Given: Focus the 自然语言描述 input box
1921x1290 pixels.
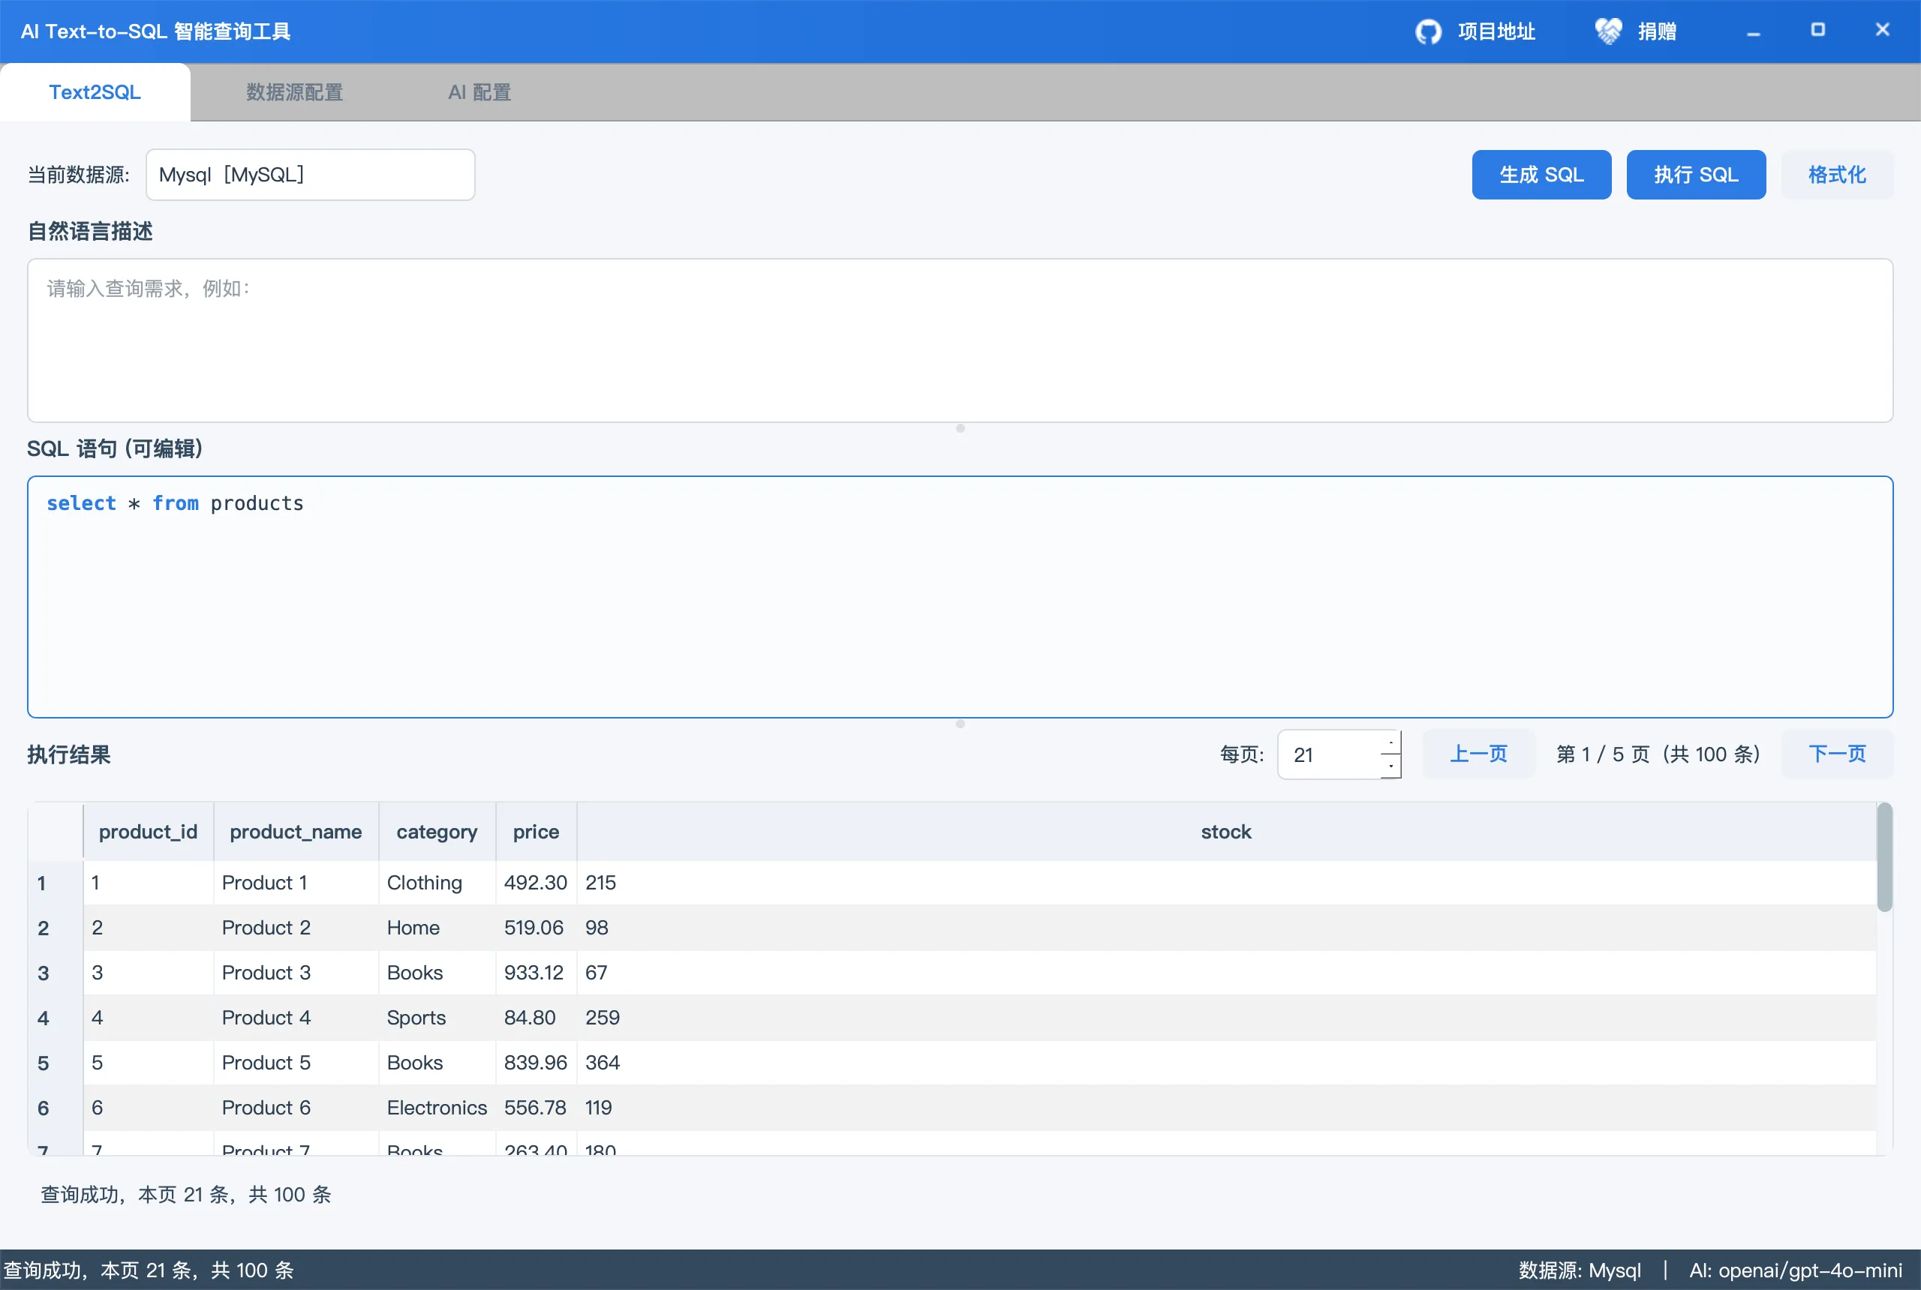Looking at the screenshot, I should click(960, 340).
